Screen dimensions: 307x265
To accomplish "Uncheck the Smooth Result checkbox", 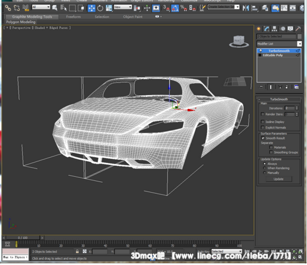I will (x=263, y=138).
